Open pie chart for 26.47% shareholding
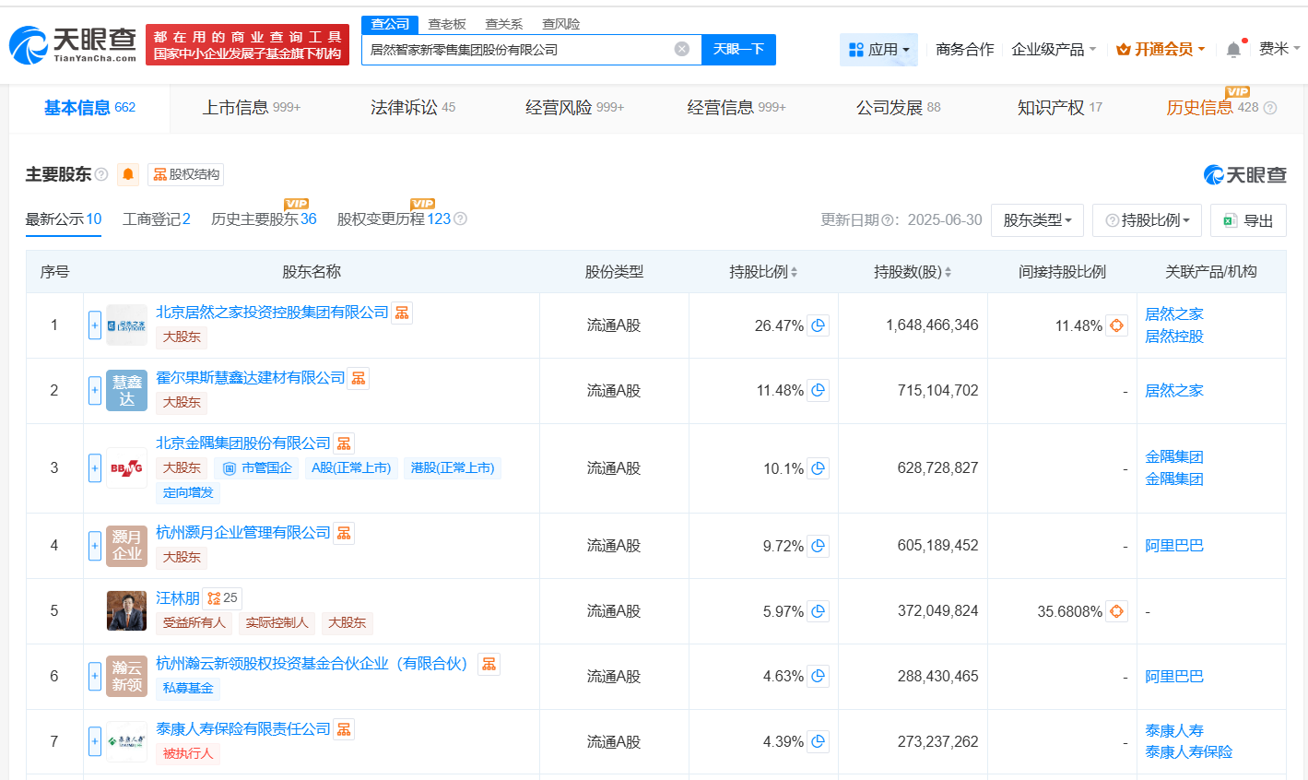This screenshot has width=1308, height=780. [x=818, y=325]
